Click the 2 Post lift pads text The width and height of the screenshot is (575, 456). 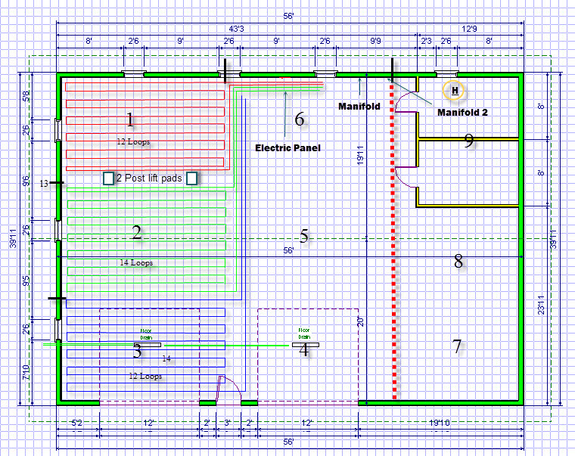click(x=149, y=178)
